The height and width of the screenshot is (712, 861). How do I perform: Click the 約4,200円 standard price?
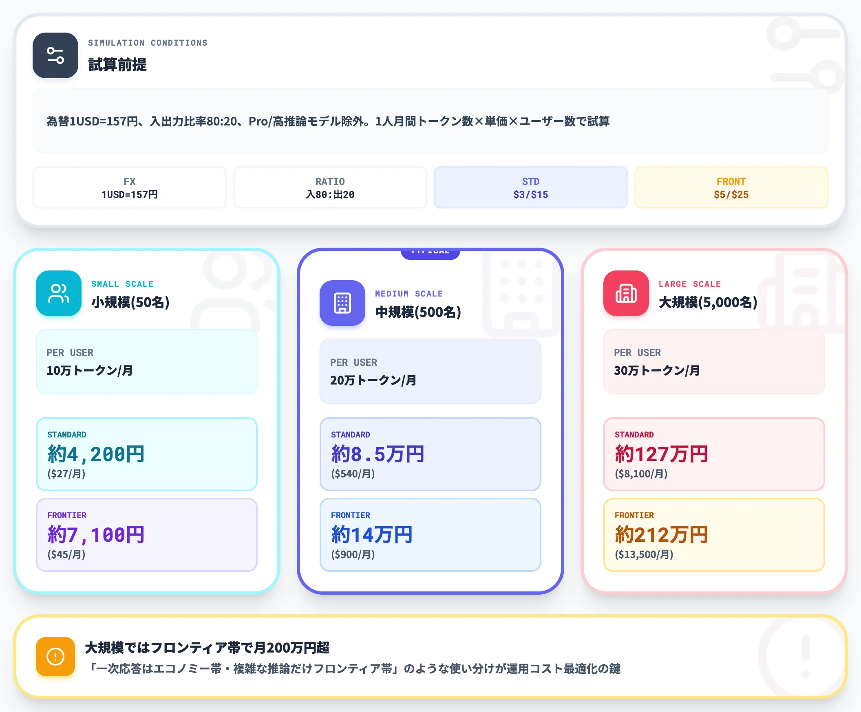click(x=96, y=454)
